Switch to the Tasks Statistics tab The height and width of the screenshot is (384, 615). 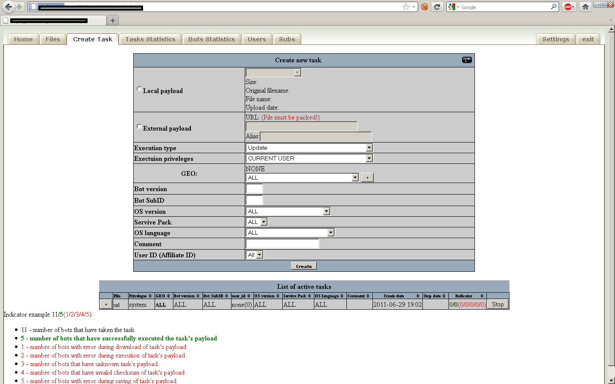[x=150, y=39]
